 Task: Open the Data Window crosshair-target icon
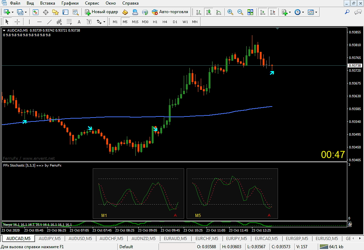(45, 12)
